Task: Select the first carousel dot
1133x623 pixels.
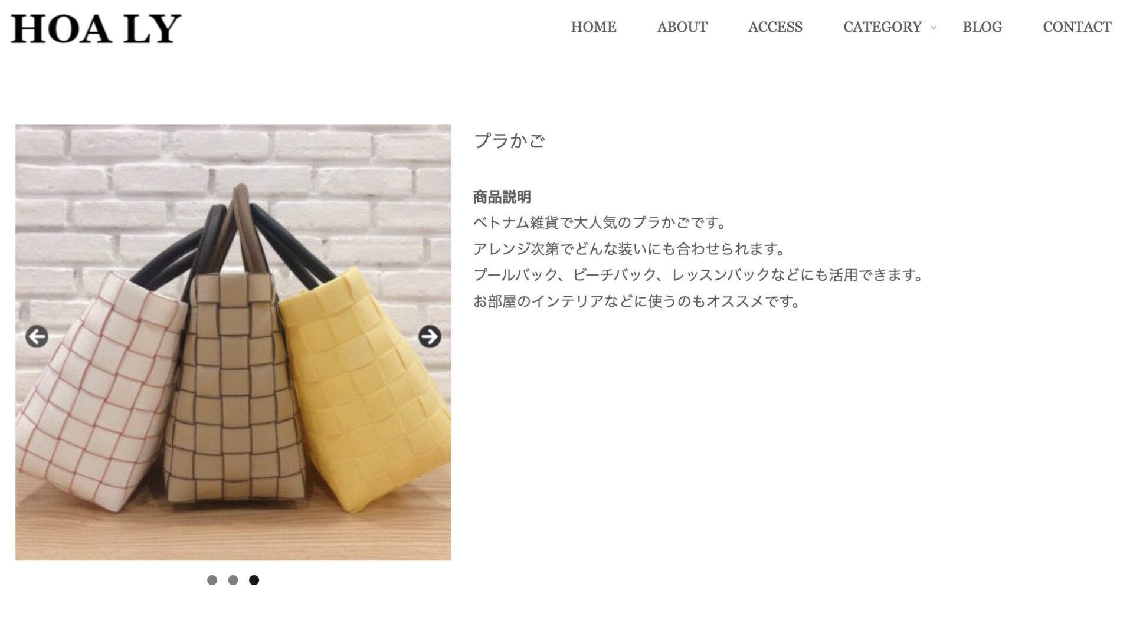Action: coord(212,580)
